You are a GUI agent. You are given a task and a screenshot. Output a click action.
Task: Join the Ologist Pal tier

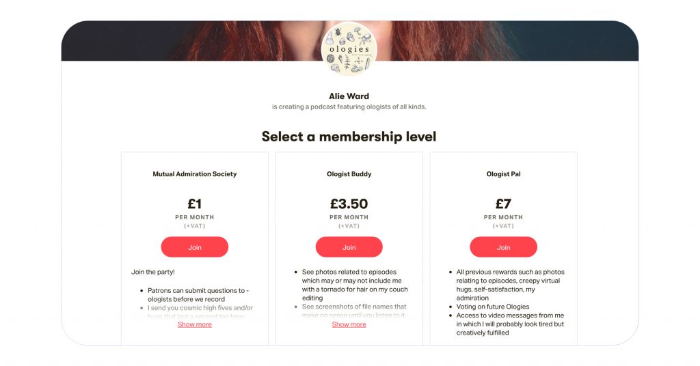[x=503, y=247]
